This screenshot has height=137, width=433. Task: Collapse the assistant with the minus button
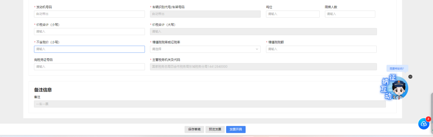pos(410,77)
